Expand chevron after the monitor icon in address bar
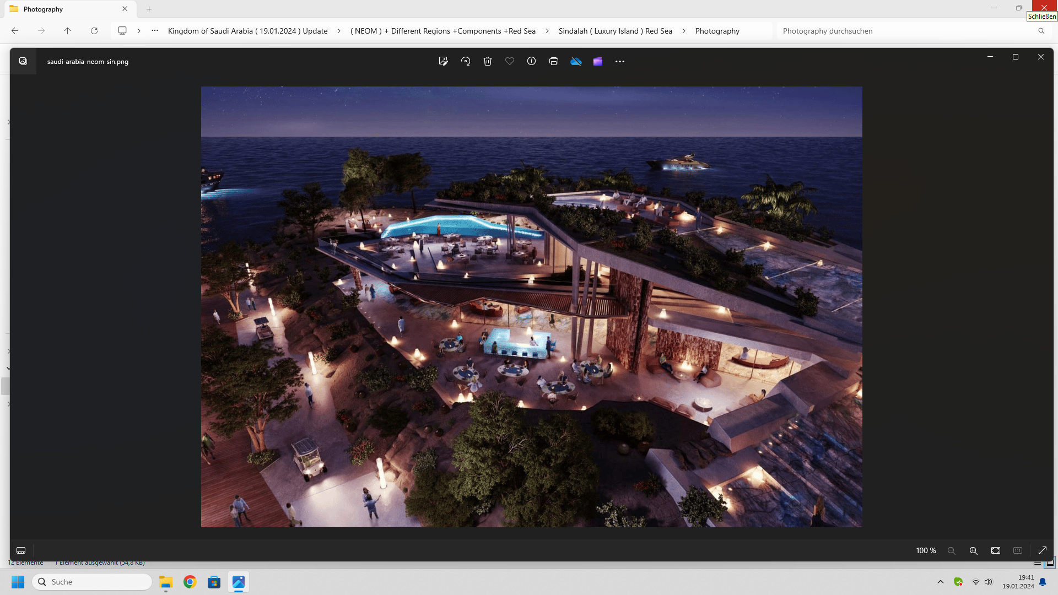 (x=139, y=31)
